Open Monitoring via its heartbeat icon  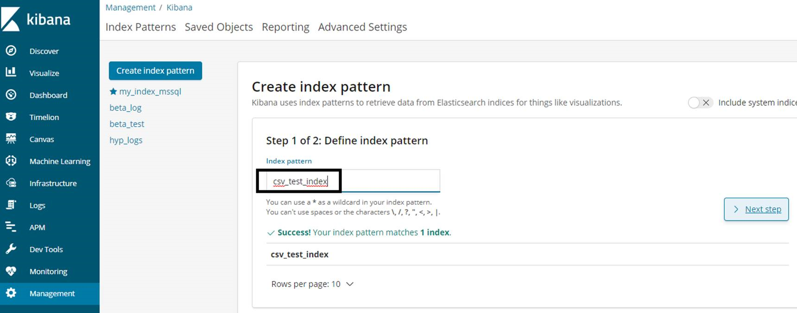11,271
